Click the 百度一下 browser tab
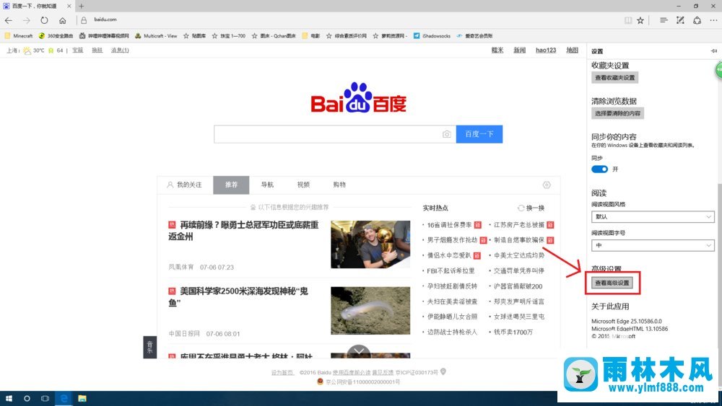Viewport: 722px width, 406px height. coord(37,6)
